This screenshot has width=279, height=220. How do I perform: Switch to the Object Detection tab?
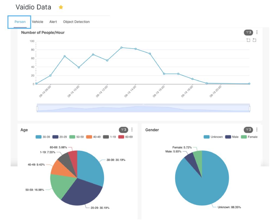point(76,22)
